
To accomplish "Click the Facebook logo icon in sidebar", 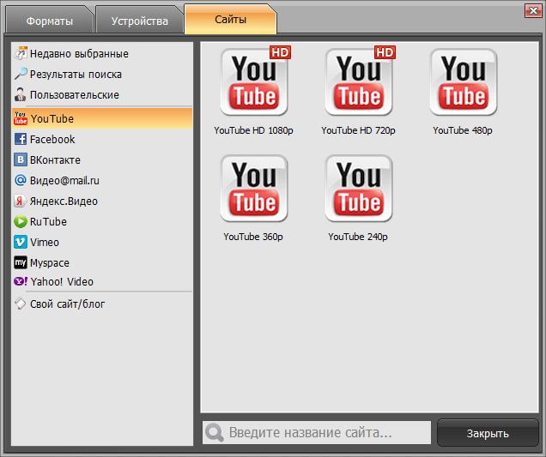I will coord(21,139).
